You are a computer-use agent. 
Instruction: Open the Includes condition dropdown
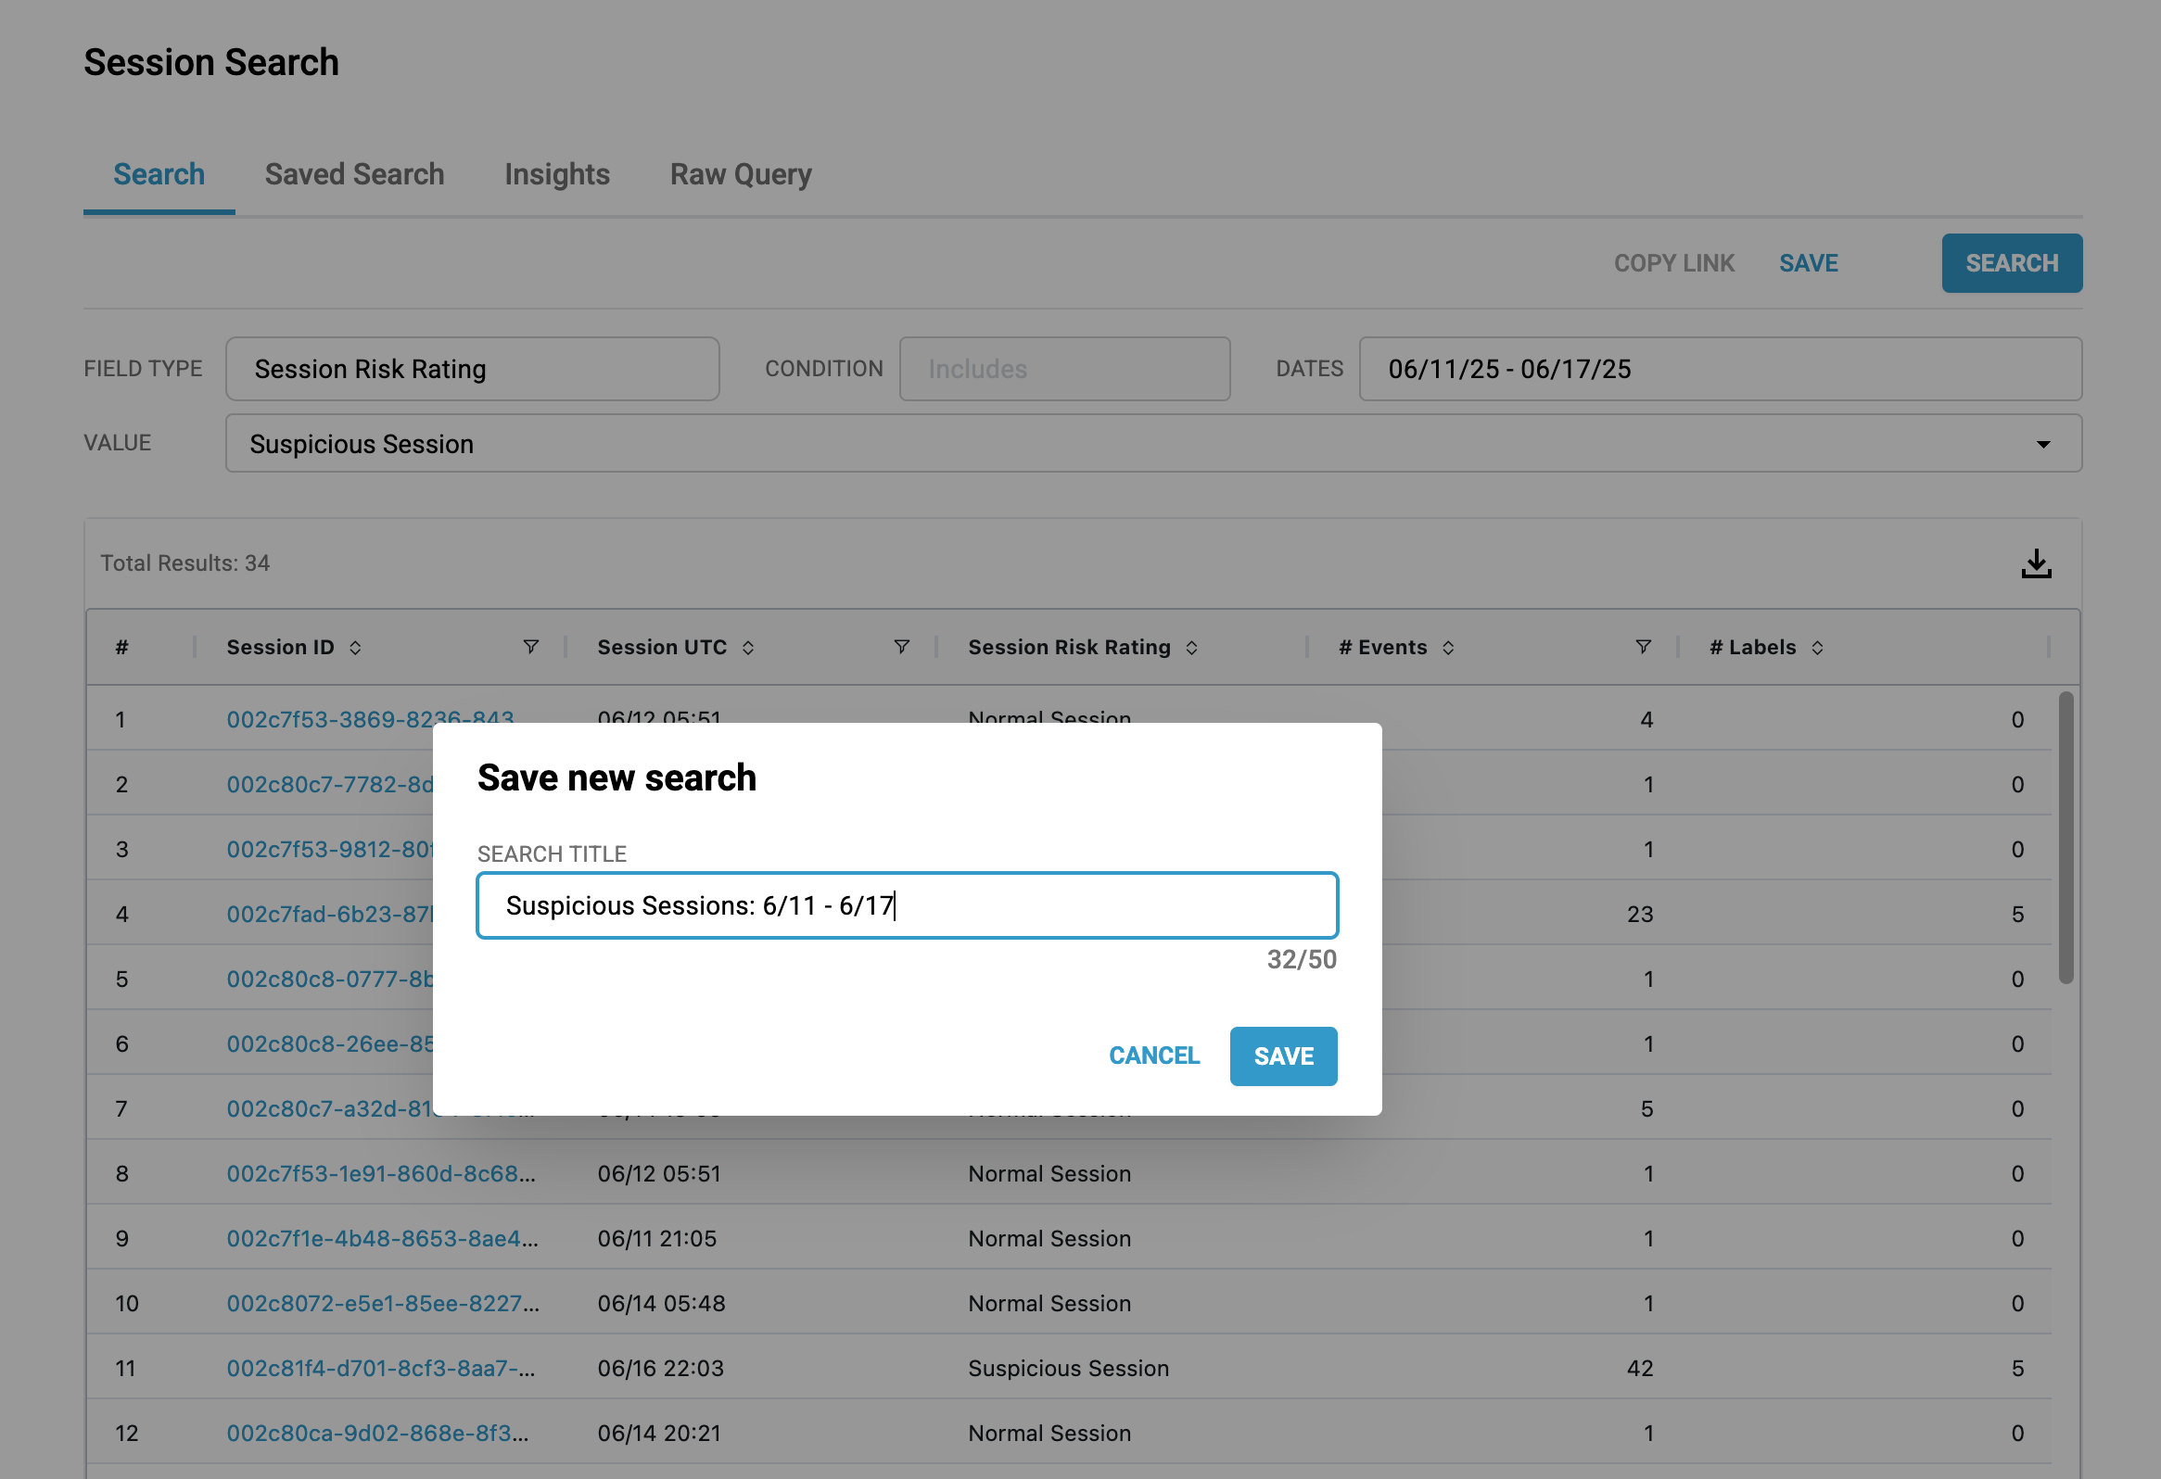pyautogui.click(x=1063, y=369)
